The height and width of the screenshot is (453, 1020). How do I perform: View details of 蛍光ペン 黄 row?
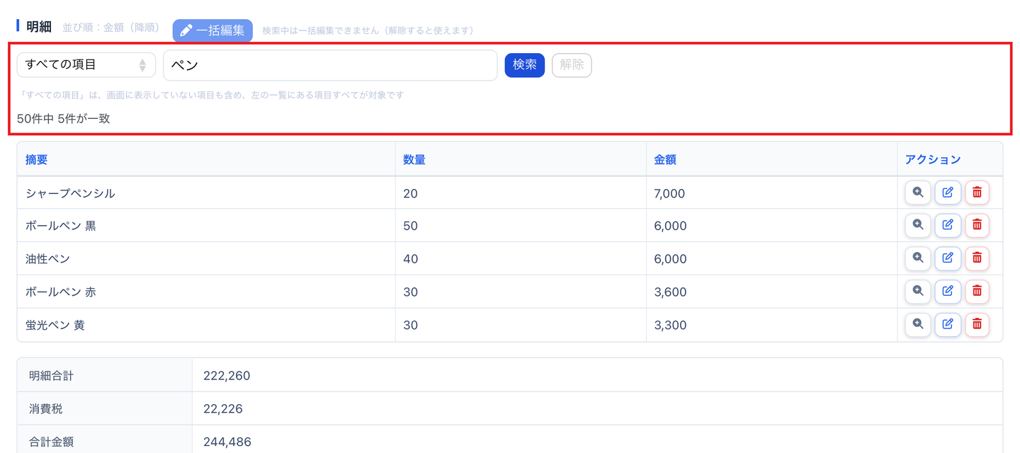click(x=918, y=324)
